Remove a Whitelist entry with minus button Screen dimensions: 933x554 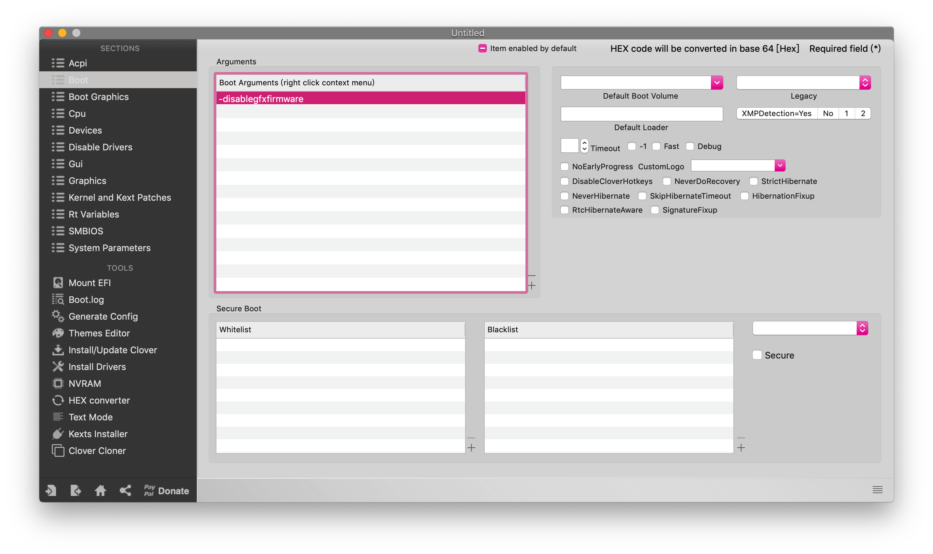(x=471, y=438)
